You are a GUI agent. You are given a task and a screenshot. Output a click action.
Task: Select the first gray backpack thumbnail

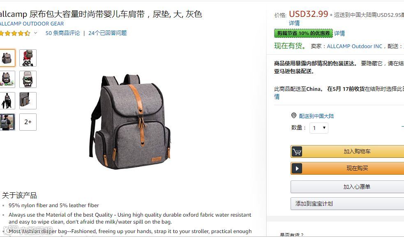pyautogui.click(x=7, y=58)
